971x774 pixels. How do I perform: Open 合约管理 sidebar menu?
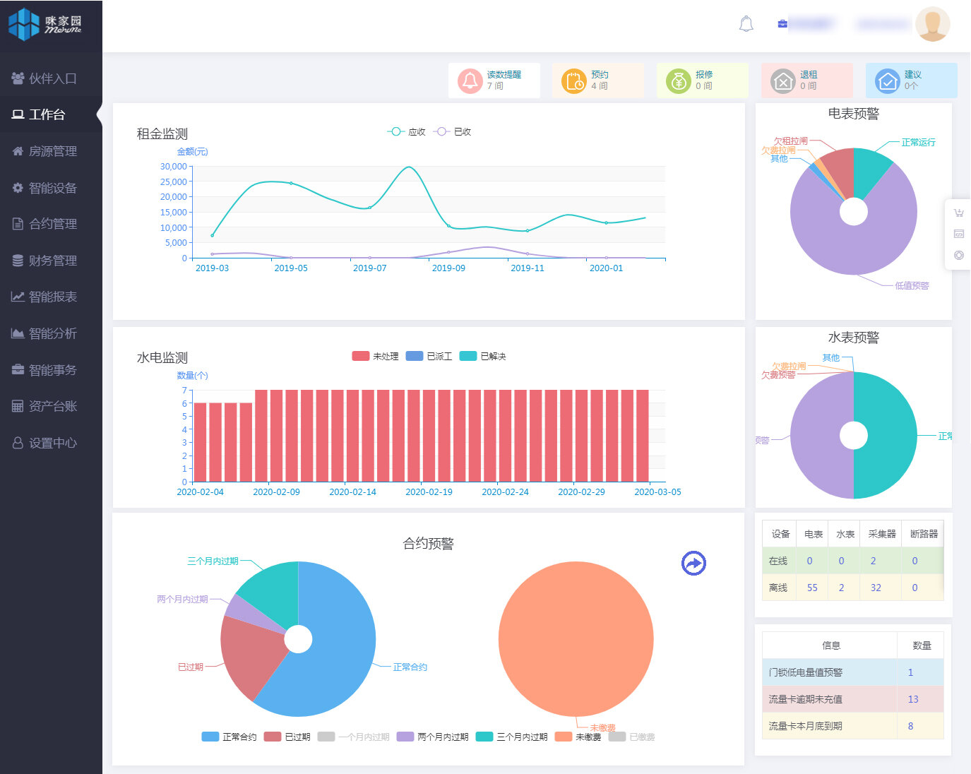[51, 224]
